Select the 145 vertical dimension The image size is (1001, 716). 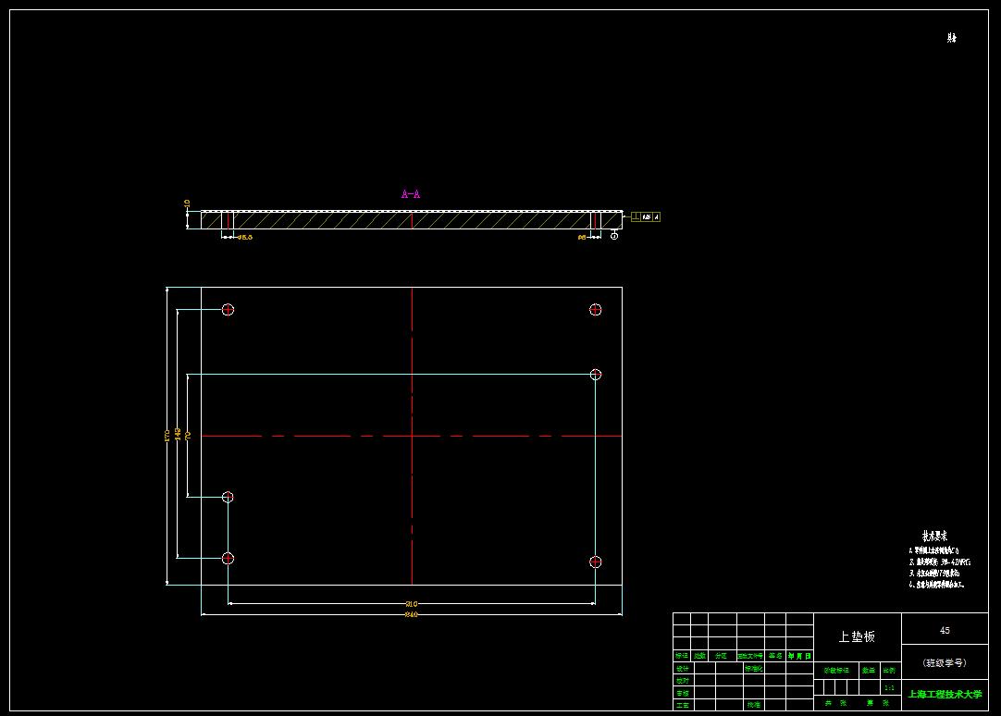[x=178, y=435]
